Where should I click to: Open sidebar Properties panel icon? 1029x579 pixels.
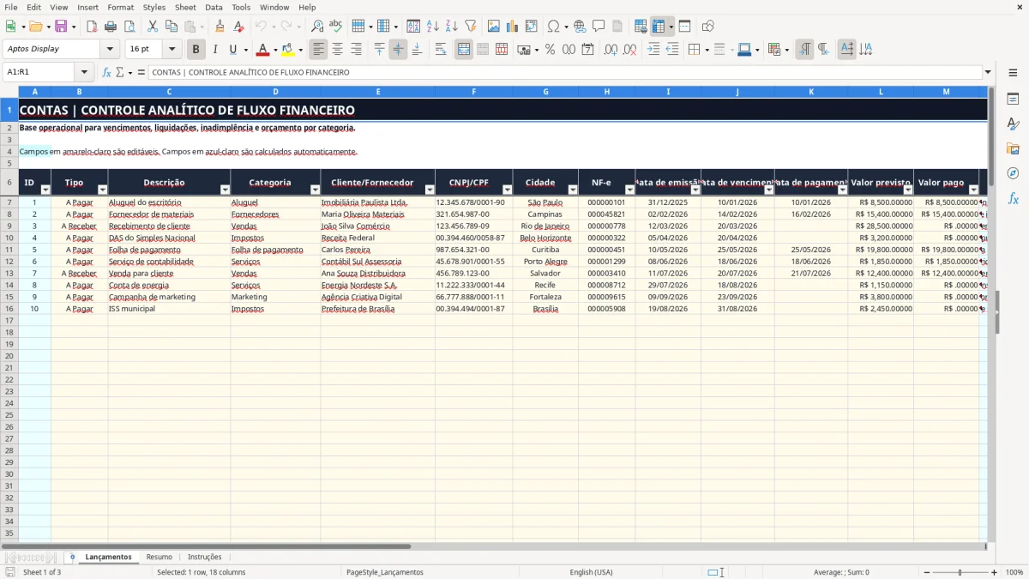[x=1013, y=100]
